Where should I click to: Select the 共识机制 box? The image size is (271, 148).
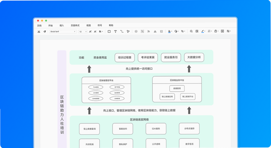click(89, 143)
